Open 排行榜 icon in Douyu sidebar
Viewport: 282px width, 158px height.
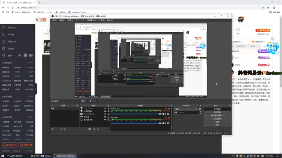[x=4, y=34]
